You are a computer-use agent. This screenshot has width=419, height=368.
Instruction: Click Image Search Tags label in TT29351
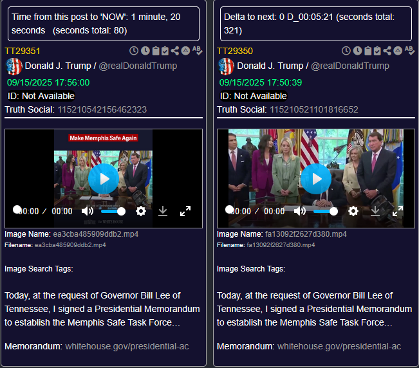(x=39, y=269)
